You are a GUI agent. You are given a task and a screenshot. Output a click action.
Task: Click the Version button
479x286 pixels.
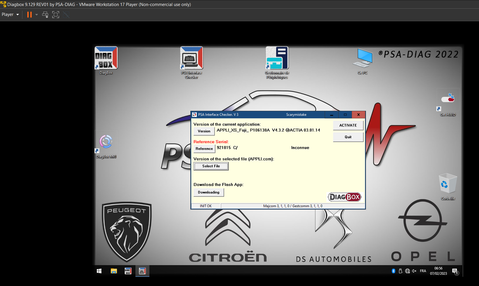204,131
